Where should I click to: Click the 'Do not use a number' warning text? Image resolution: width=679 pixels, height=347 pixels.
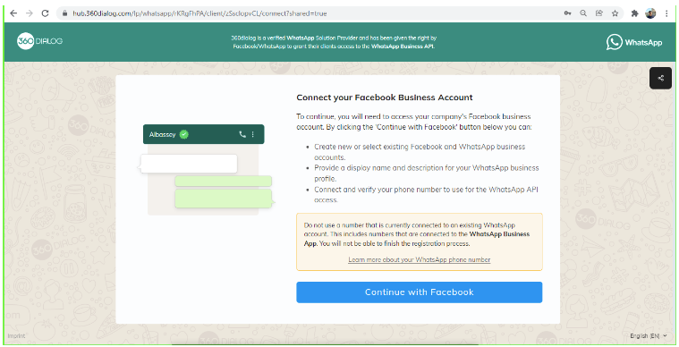coord(417,234)
